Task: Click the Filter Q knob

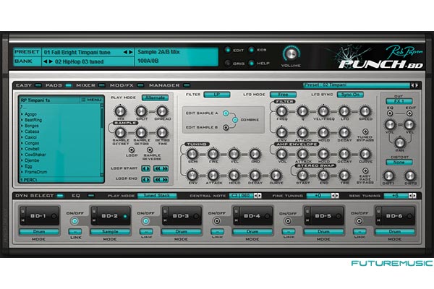Action: [302, 111]
